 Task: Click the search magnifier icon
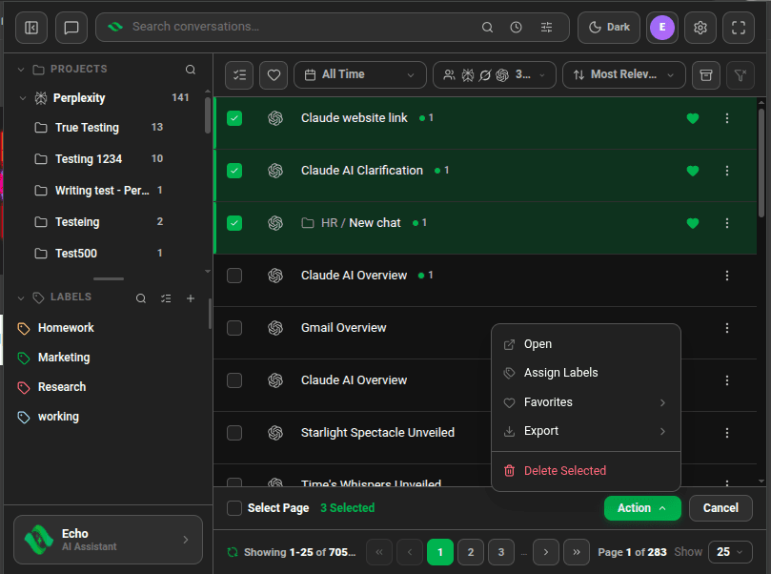point(487,27)
